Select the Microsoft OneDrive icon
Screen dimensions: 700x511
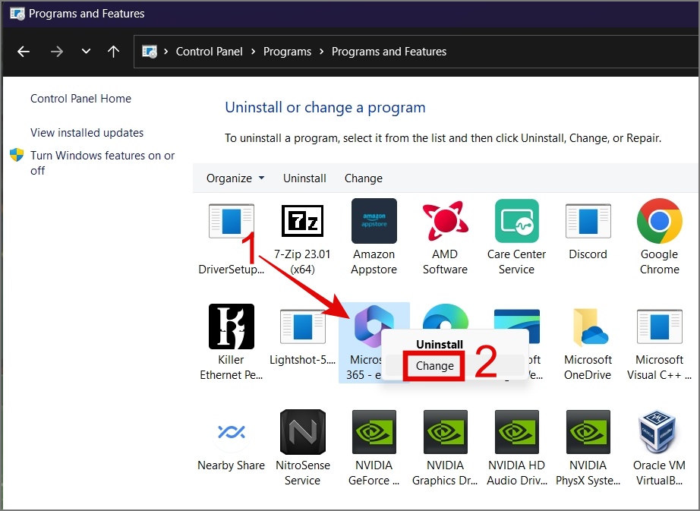click(588, 327)
